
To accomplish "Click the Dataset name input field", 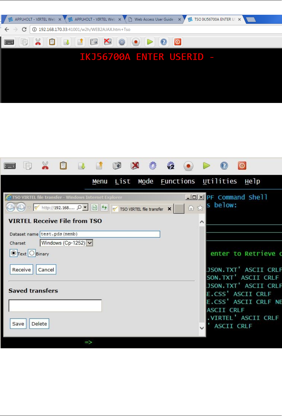I will (100, 234).
